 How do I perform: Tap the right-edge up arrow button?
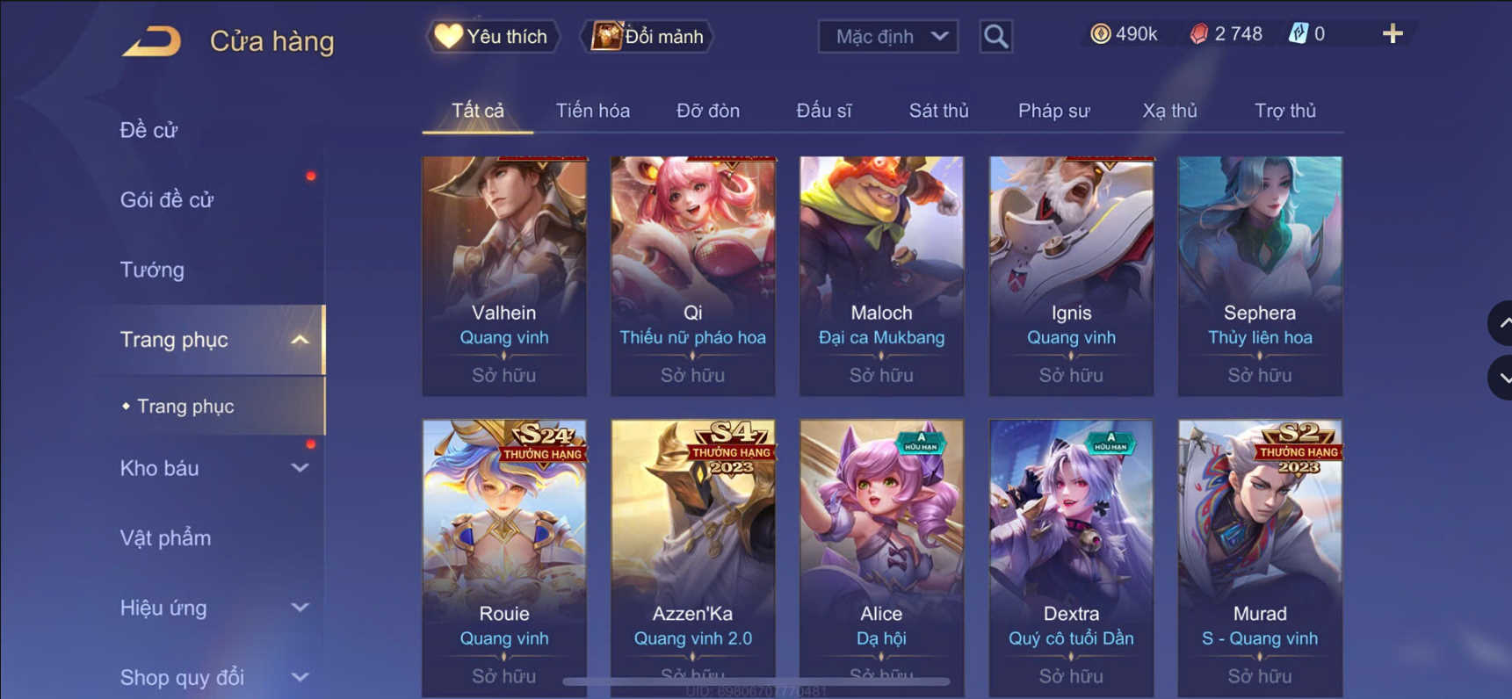[x=1501, y=323]
